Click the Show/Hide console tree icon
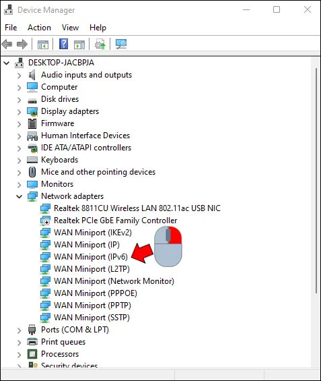This screenshot has width=321, height=381. [42, 45]
